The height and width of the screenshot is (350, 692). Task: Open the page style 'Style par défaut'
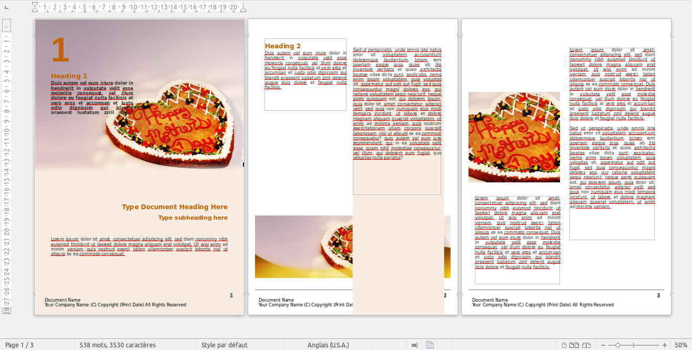point(224,345)
